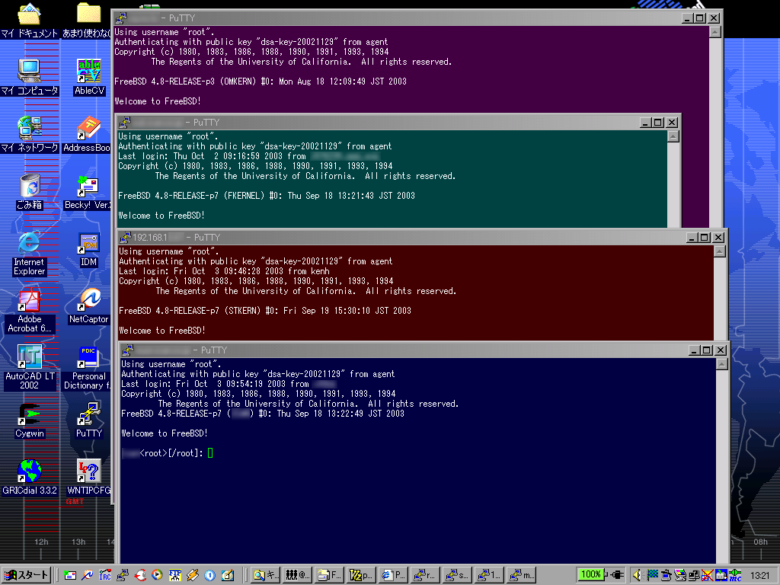Select the あまり使わない folder on the desktop

pos(88,14)
